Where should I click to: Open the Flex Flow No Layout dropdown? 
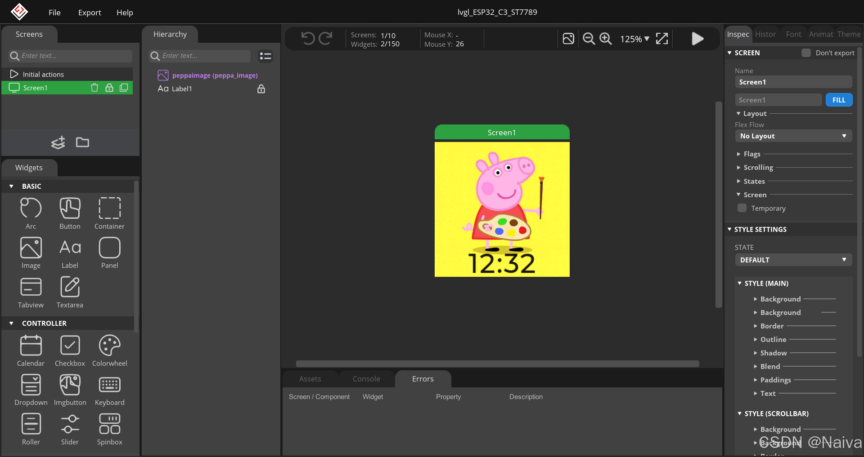point(793,136)
